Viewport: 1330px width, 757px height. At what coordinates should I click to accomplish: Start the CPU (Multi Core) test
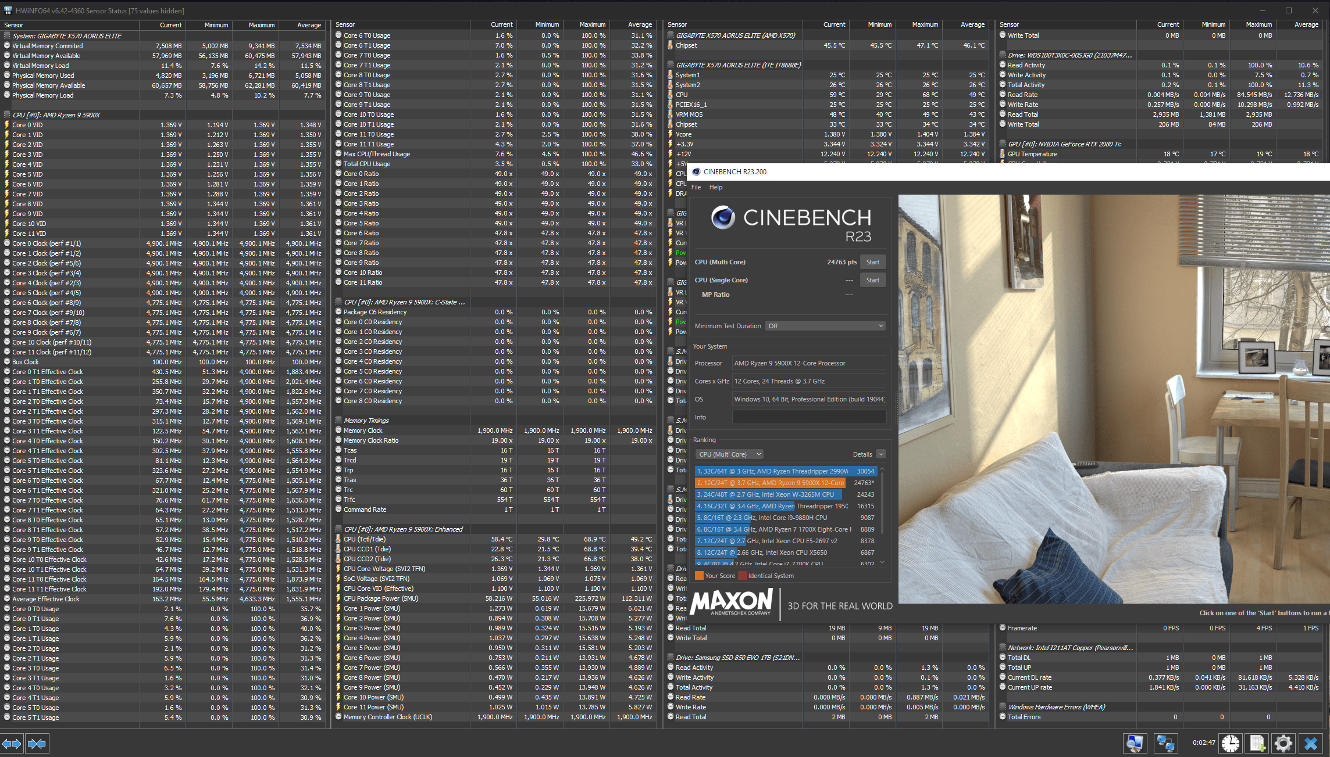pos(872,262)
